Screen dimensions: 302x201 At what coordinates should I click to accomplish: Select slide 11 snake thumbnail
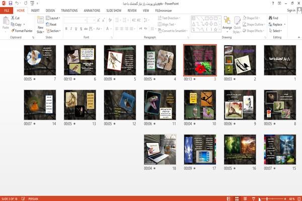click(160, 105)
